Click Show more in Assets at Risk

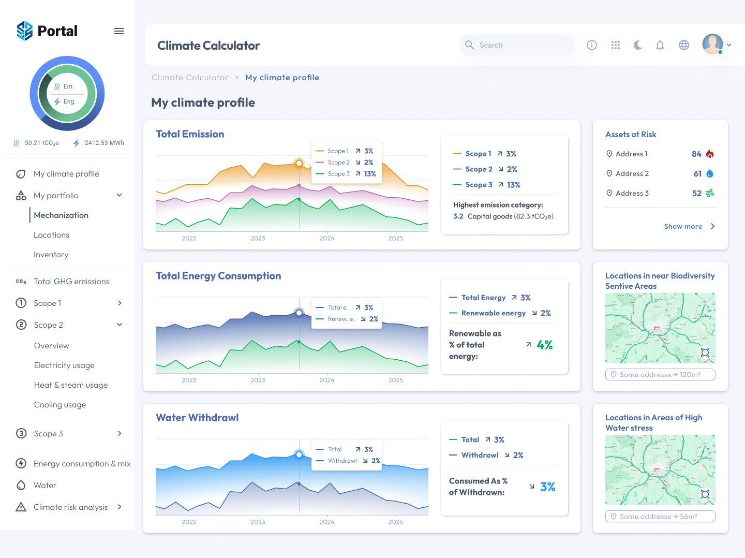point(684,226)
